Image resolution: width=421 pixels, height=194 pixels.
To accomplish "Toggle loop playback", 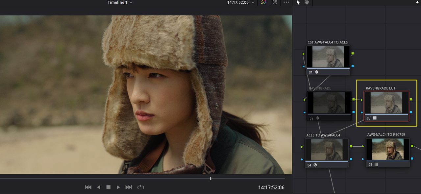I will pyautogui.click(x=140, y=187).
